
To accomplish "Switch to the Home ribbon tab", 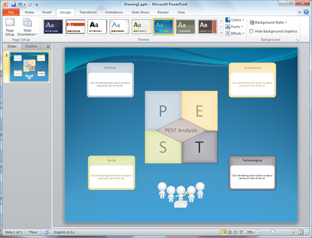I will (29, 12).
